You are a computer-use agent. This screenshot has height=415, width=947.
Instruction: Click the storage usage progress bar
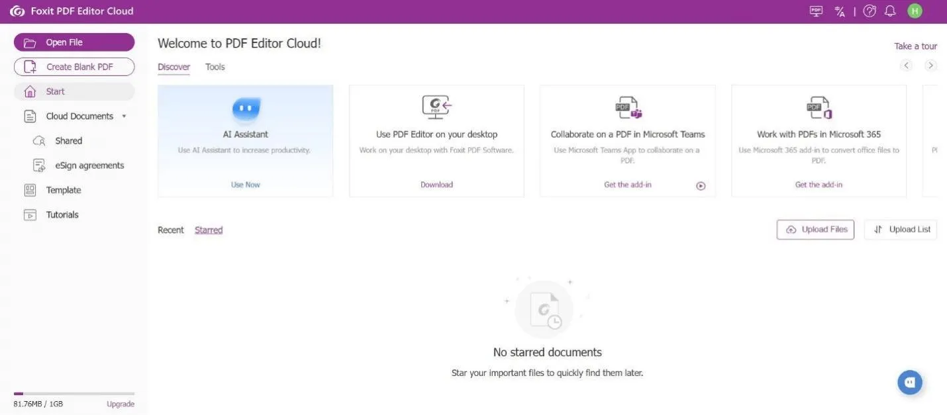coord(74,394)
